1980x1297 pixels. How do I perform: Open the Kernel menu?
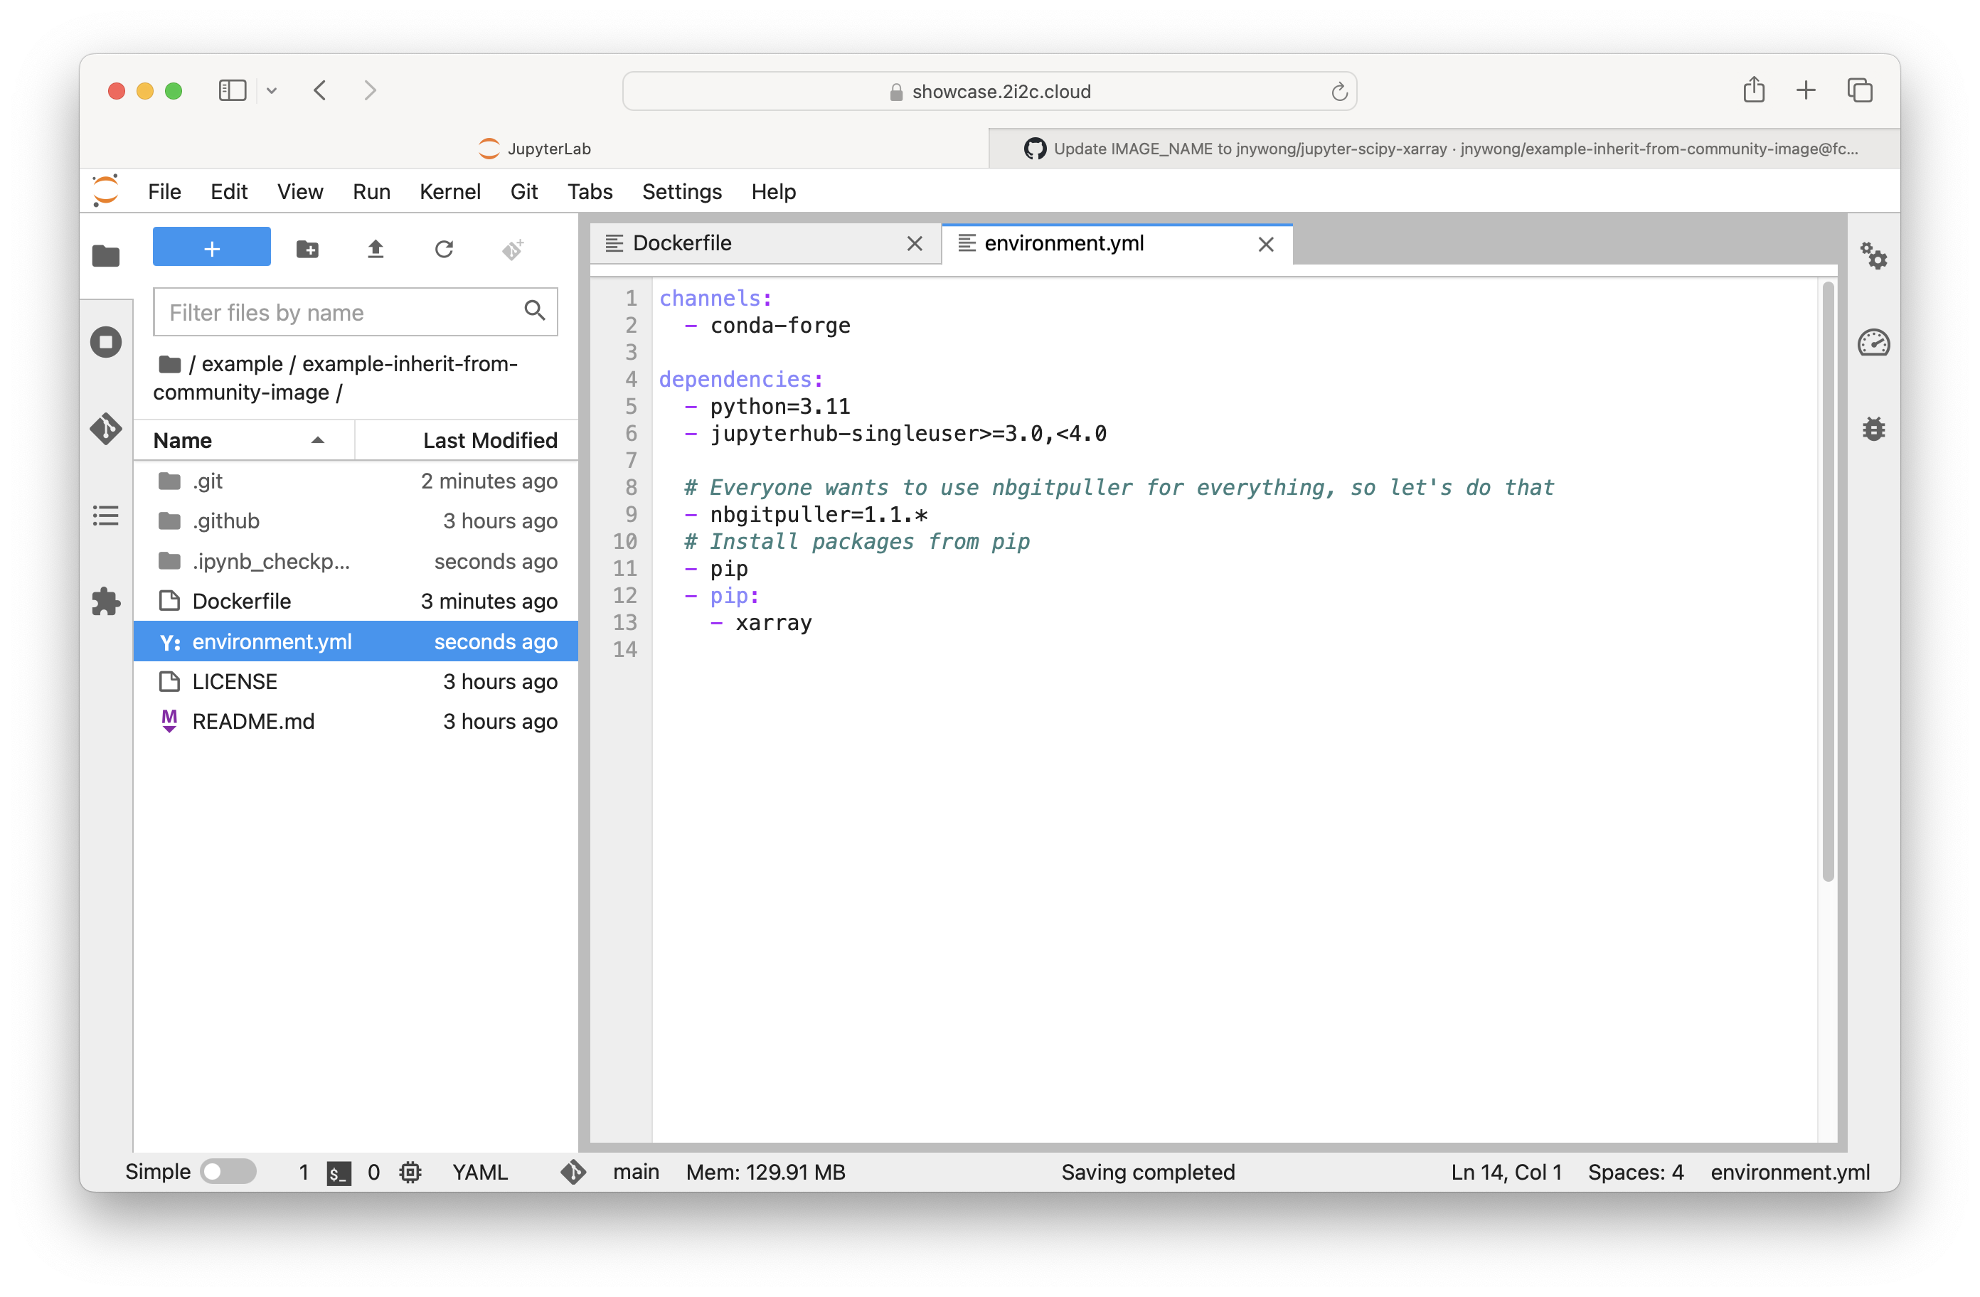tap(449, 191)
